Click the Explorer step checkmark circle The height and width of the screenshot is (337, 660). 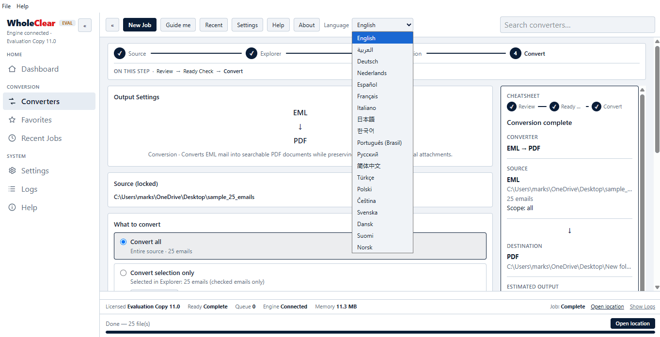point(251,54)
